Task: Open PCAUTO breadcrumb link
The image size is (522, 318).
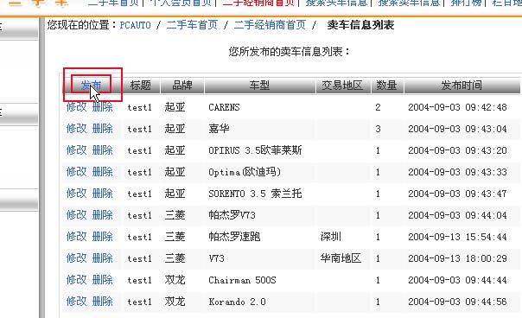Action: coord(135,25)
